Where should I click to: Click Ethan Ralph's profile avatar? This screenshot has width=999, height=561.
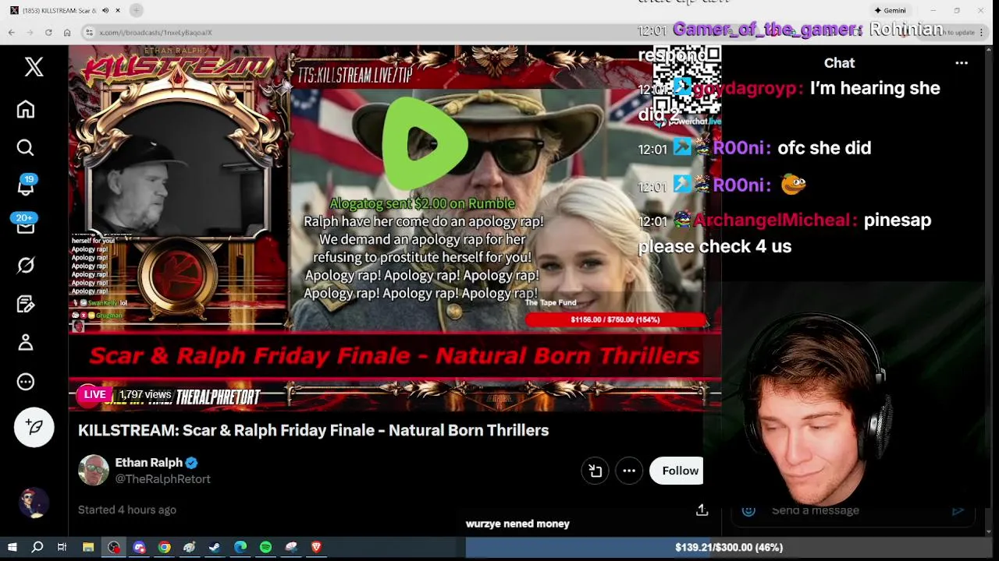pos(94,471)
